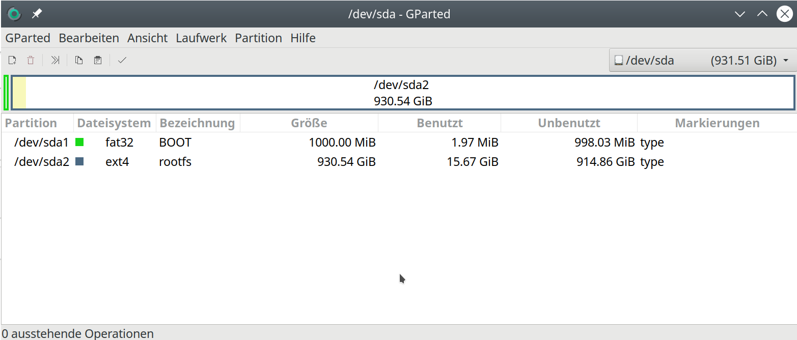Click the New partition toolbar icon
The height and width of the screenshot is (340, 797).
pos(12,61)
